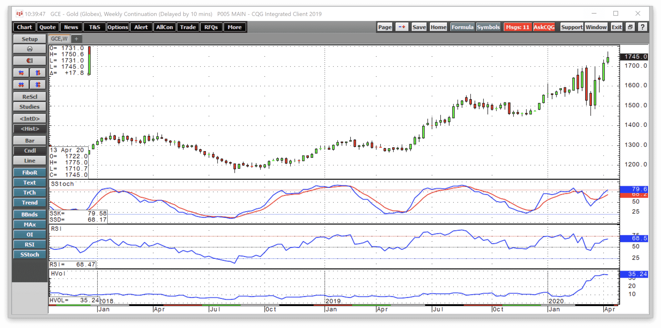
Task: Click the AskCQG button
Action: click(544, 27)
